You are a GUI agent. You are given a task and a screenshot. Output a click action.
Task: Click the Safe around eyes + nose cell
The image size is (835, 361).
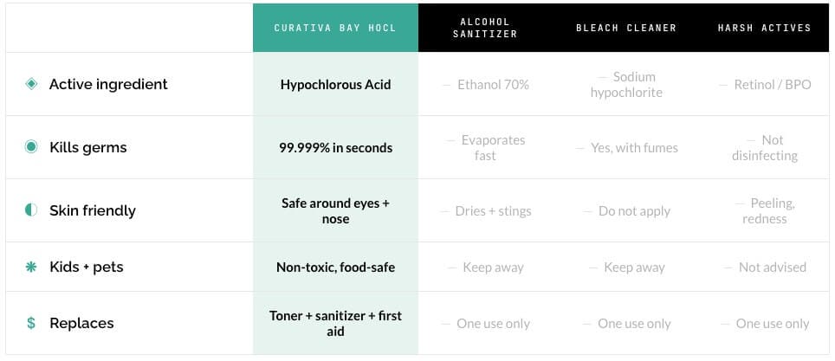335,210
